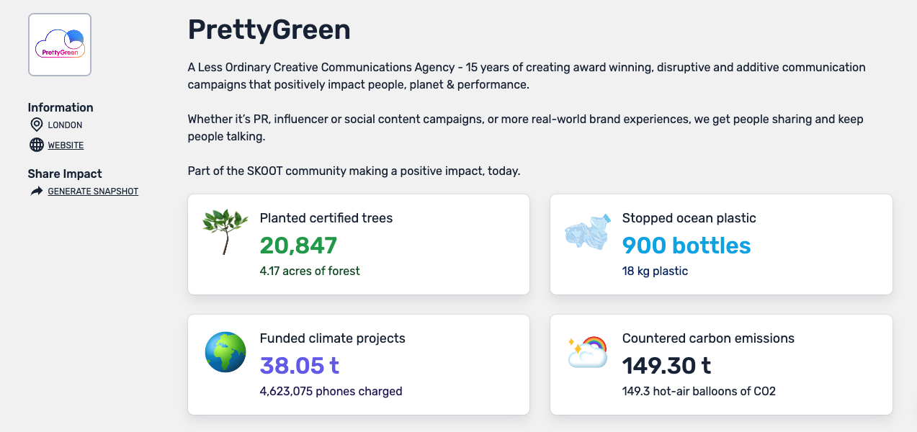Viewport: 917px width, 432px height.
Task: Click the 18 kg plastic text
Action: coord(655,271)
